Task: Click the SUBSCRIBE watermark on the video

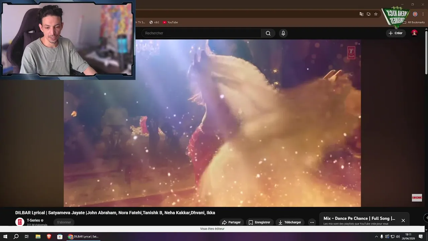Action: 417,197
